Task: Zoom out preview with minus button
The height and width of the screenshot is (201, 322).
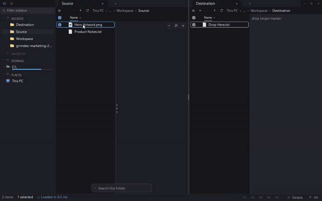Action: click(x=169, y=26)
